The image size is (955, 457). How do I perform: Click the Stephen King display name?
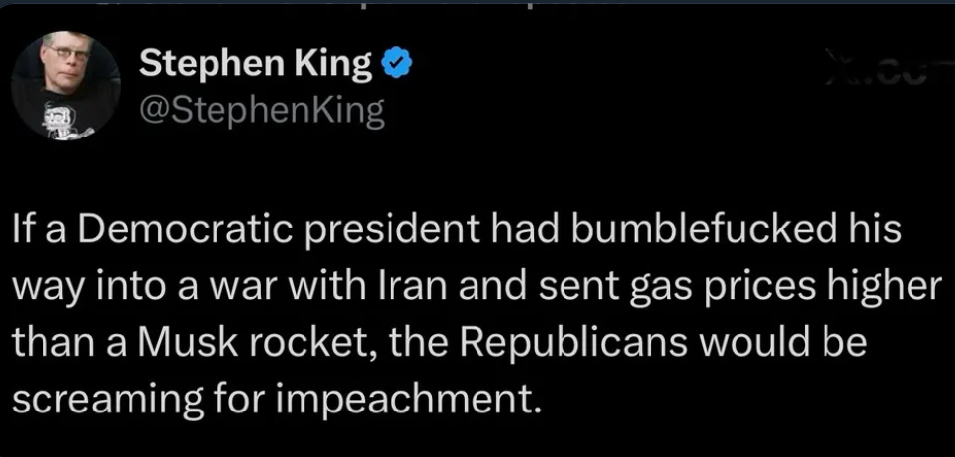pos(256,65)
